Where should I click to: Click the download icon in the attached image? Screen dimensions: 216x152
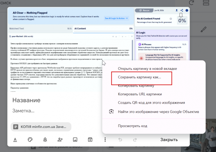click(x=177, y=10)
